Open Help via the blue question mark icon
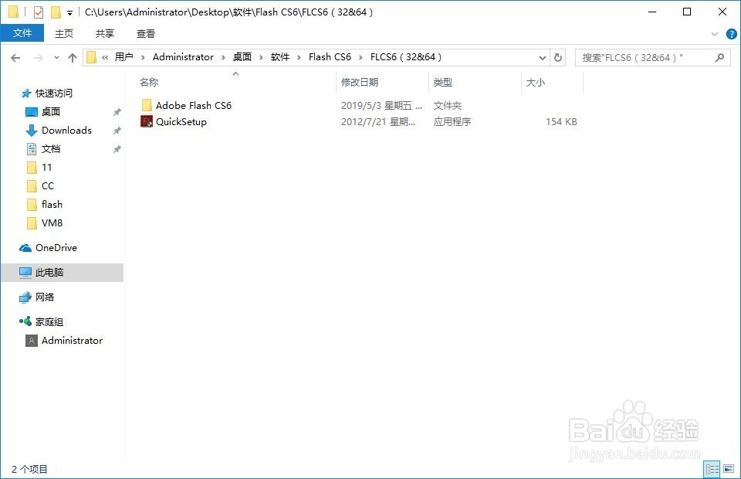The image size is (741, 479). 731,33
